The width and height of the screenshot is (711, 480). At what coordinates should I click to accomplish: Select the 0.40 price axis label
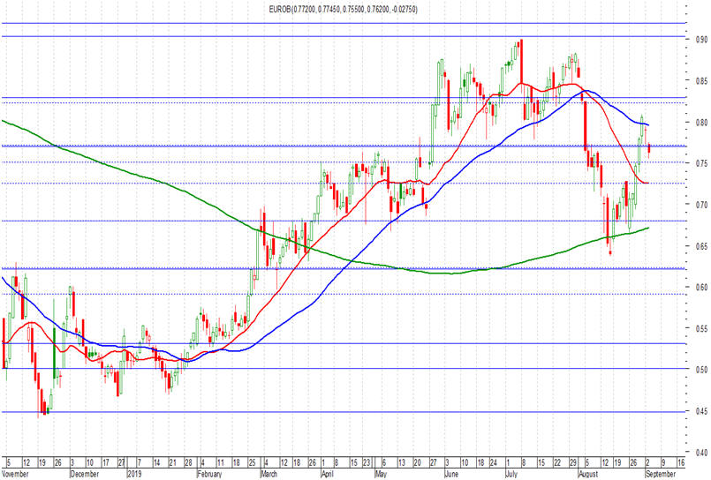point(701,452)
